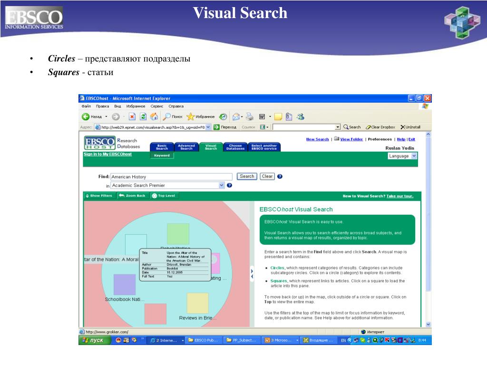Screen dimensions: 487x365
Task: Open the Academic Search Premier database dropdown
Action: click(167, 185)
